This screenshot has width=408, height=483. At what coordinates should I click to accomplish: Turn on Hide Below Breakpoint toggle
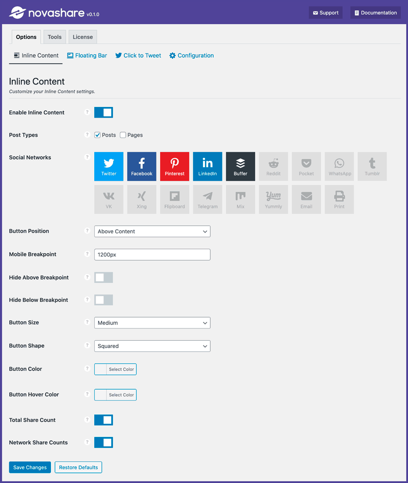(x=103, y=300)
